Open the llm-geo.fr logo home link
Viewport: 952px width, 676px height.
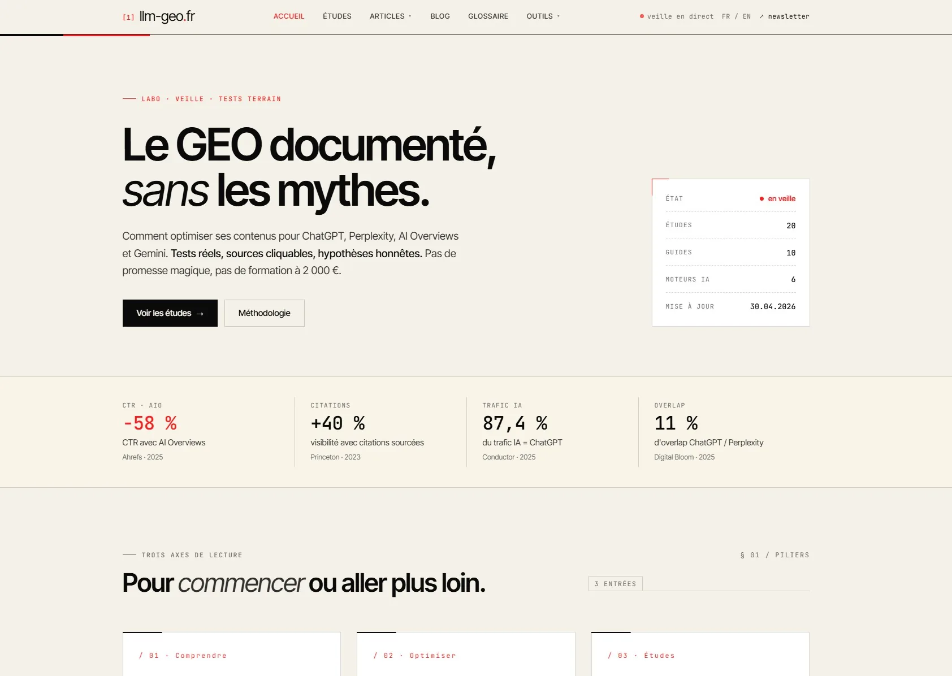tap(159, 16)
